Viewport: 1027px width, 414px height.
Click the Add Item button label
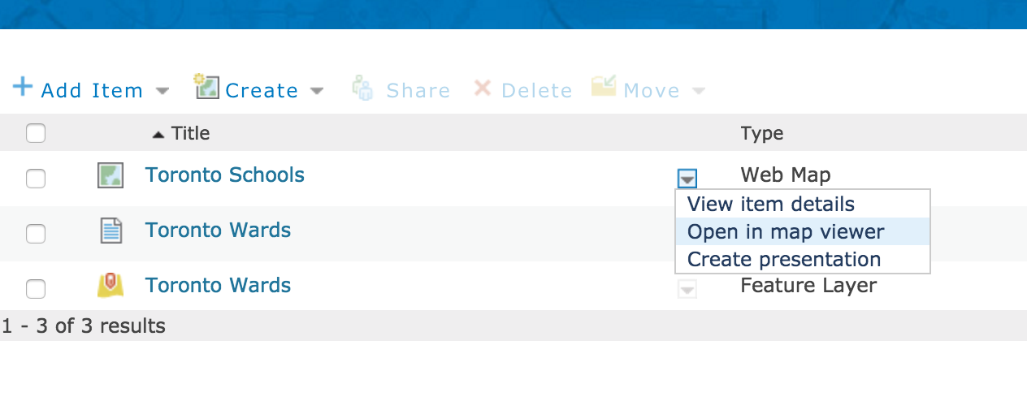point(92,90)
